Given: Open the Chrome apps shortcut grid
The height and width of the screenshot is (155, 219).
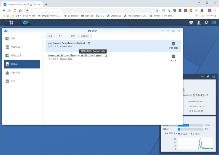Looking at the screenshot, I should coord(4,16).
